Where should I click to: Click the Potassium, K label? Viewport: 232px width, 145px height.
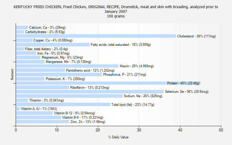point(65,79)
